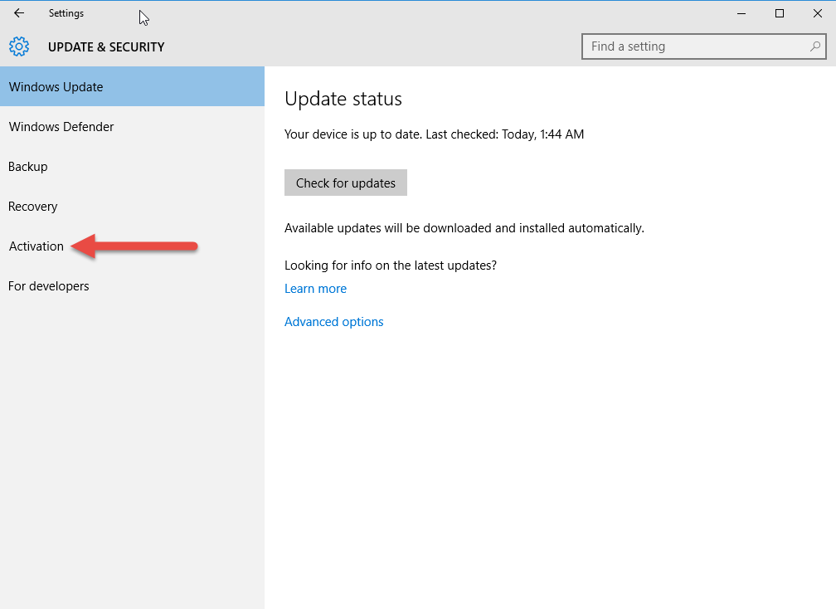Open Advanced options link
Viewport: 836px width, 609px height.
click(x=333, y=322)
